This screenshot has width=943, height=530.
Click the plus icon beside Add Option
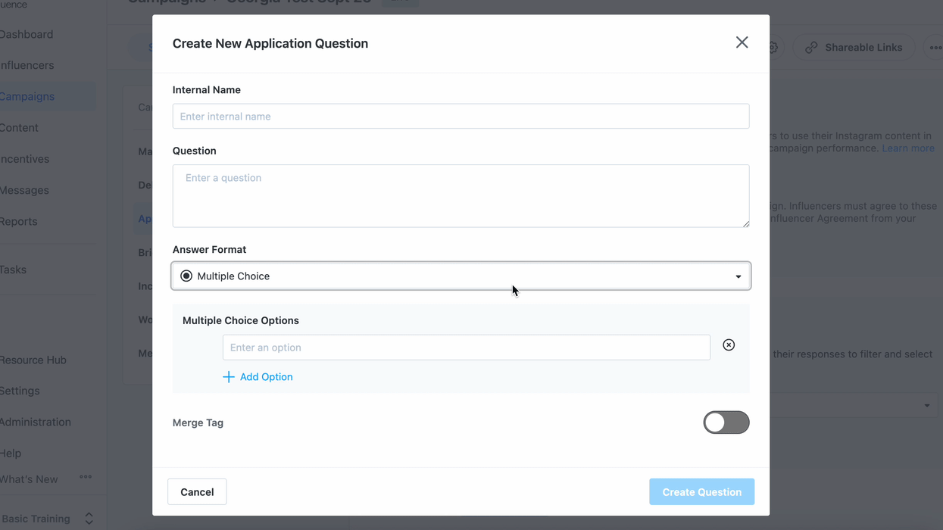point(228,377)
